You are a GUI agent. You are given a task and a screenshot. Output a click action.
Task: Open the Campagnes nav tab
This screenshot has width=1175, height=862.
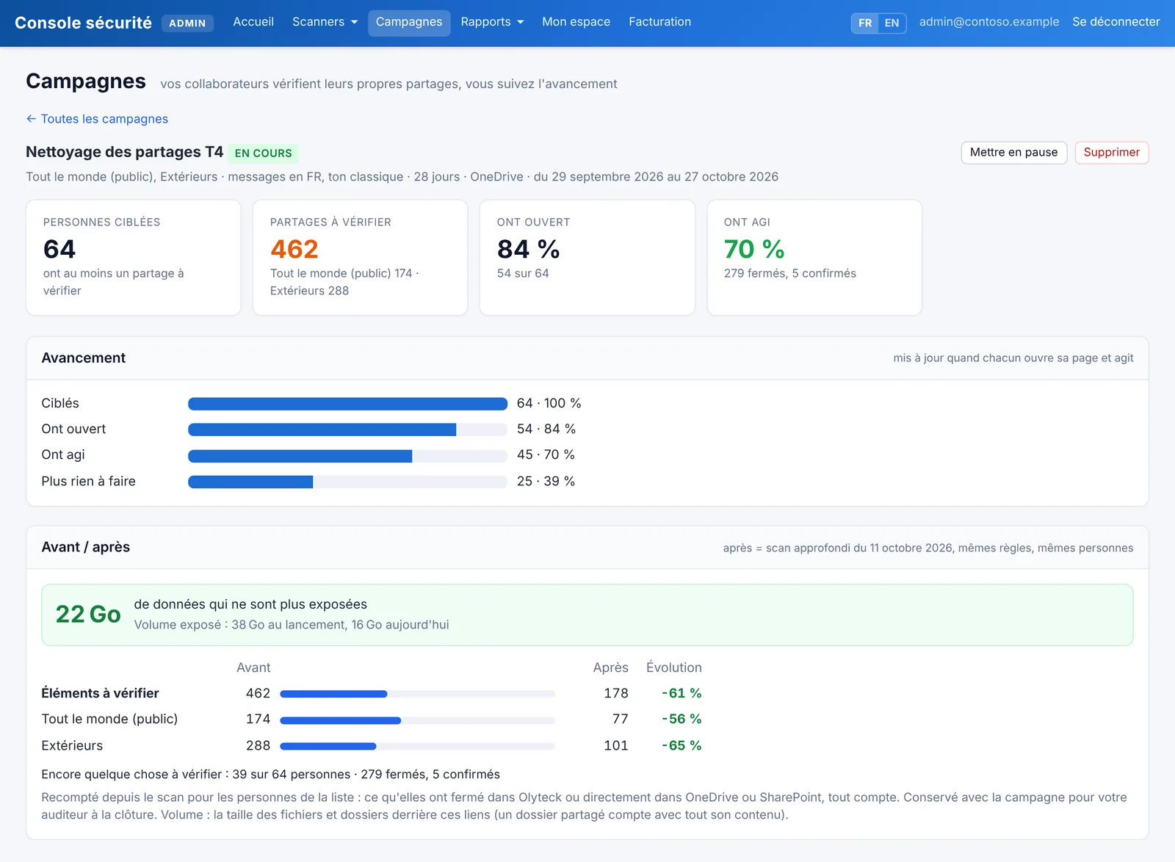pos(409,22)
